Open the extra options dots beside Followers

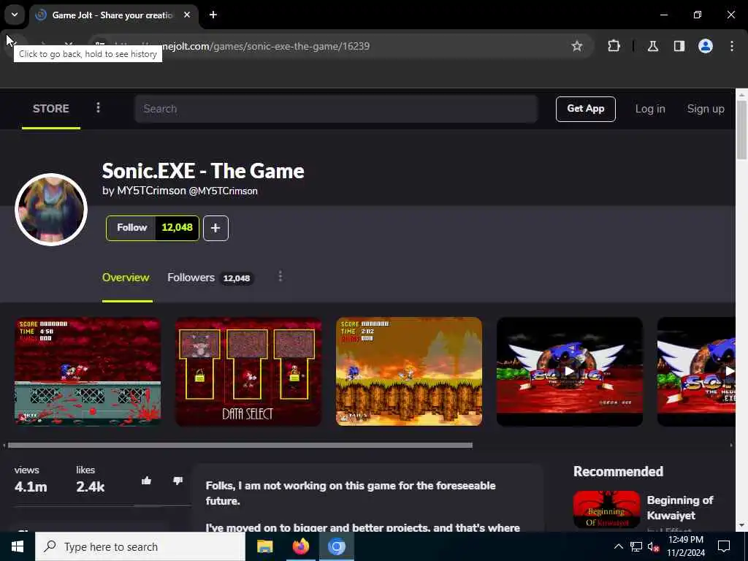point(280,277)
